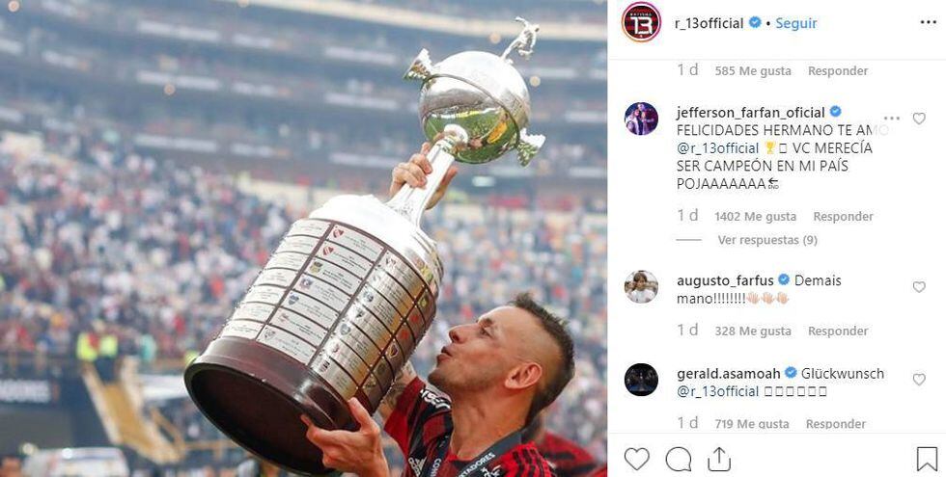Viewport: 946px width, 477px height.
Task: Click the r_13official profile avatar
Action: click(641, 22)
